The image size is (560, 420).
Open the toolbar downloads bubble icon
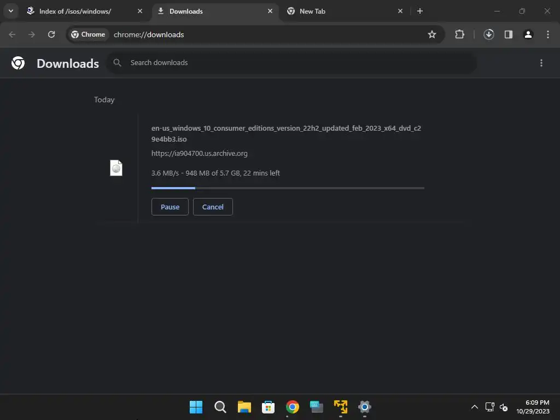pyautogui.click(x=488, y=34)
